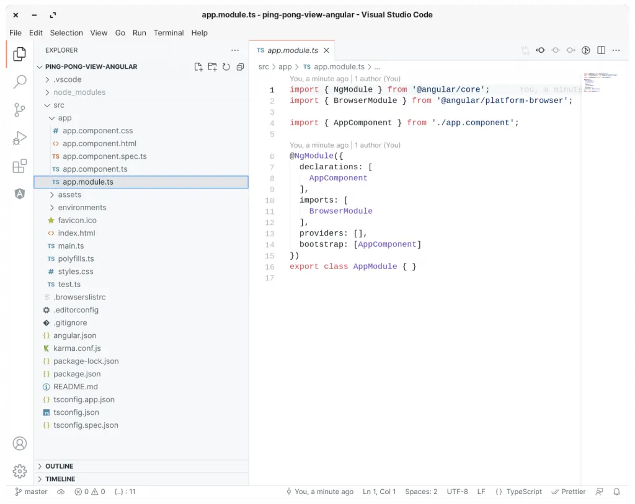Image resolution: width=635 pixels, height=504 pixels.
Task: Click the code minimap preview
Action: [x=600, y=82]
